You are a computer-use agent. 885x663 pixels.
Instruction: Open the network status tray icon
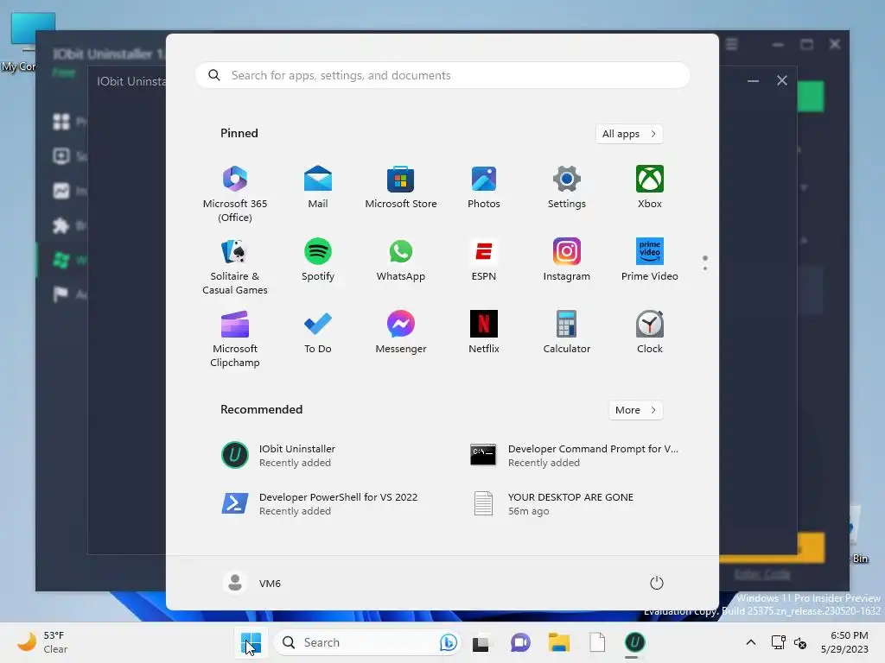click(779, 642)
